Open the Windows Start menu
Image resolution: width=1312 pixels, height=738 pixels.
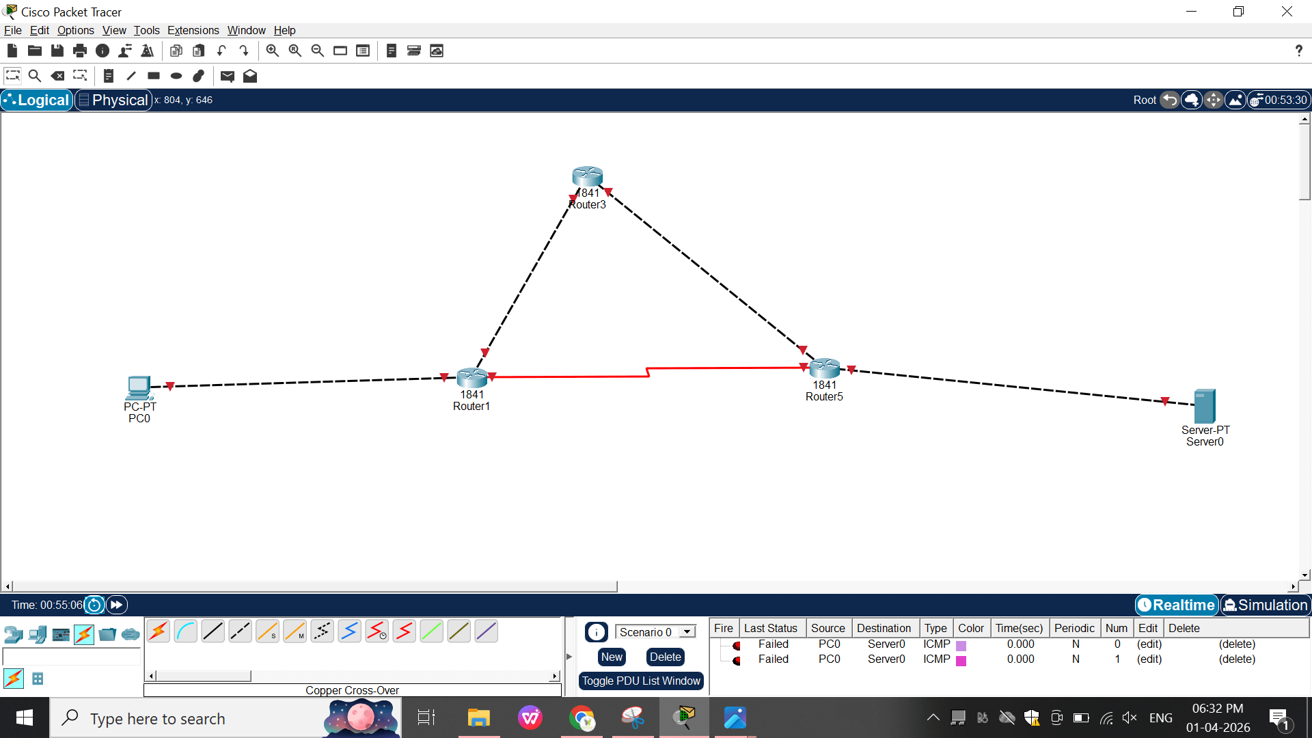click(25, 717)
